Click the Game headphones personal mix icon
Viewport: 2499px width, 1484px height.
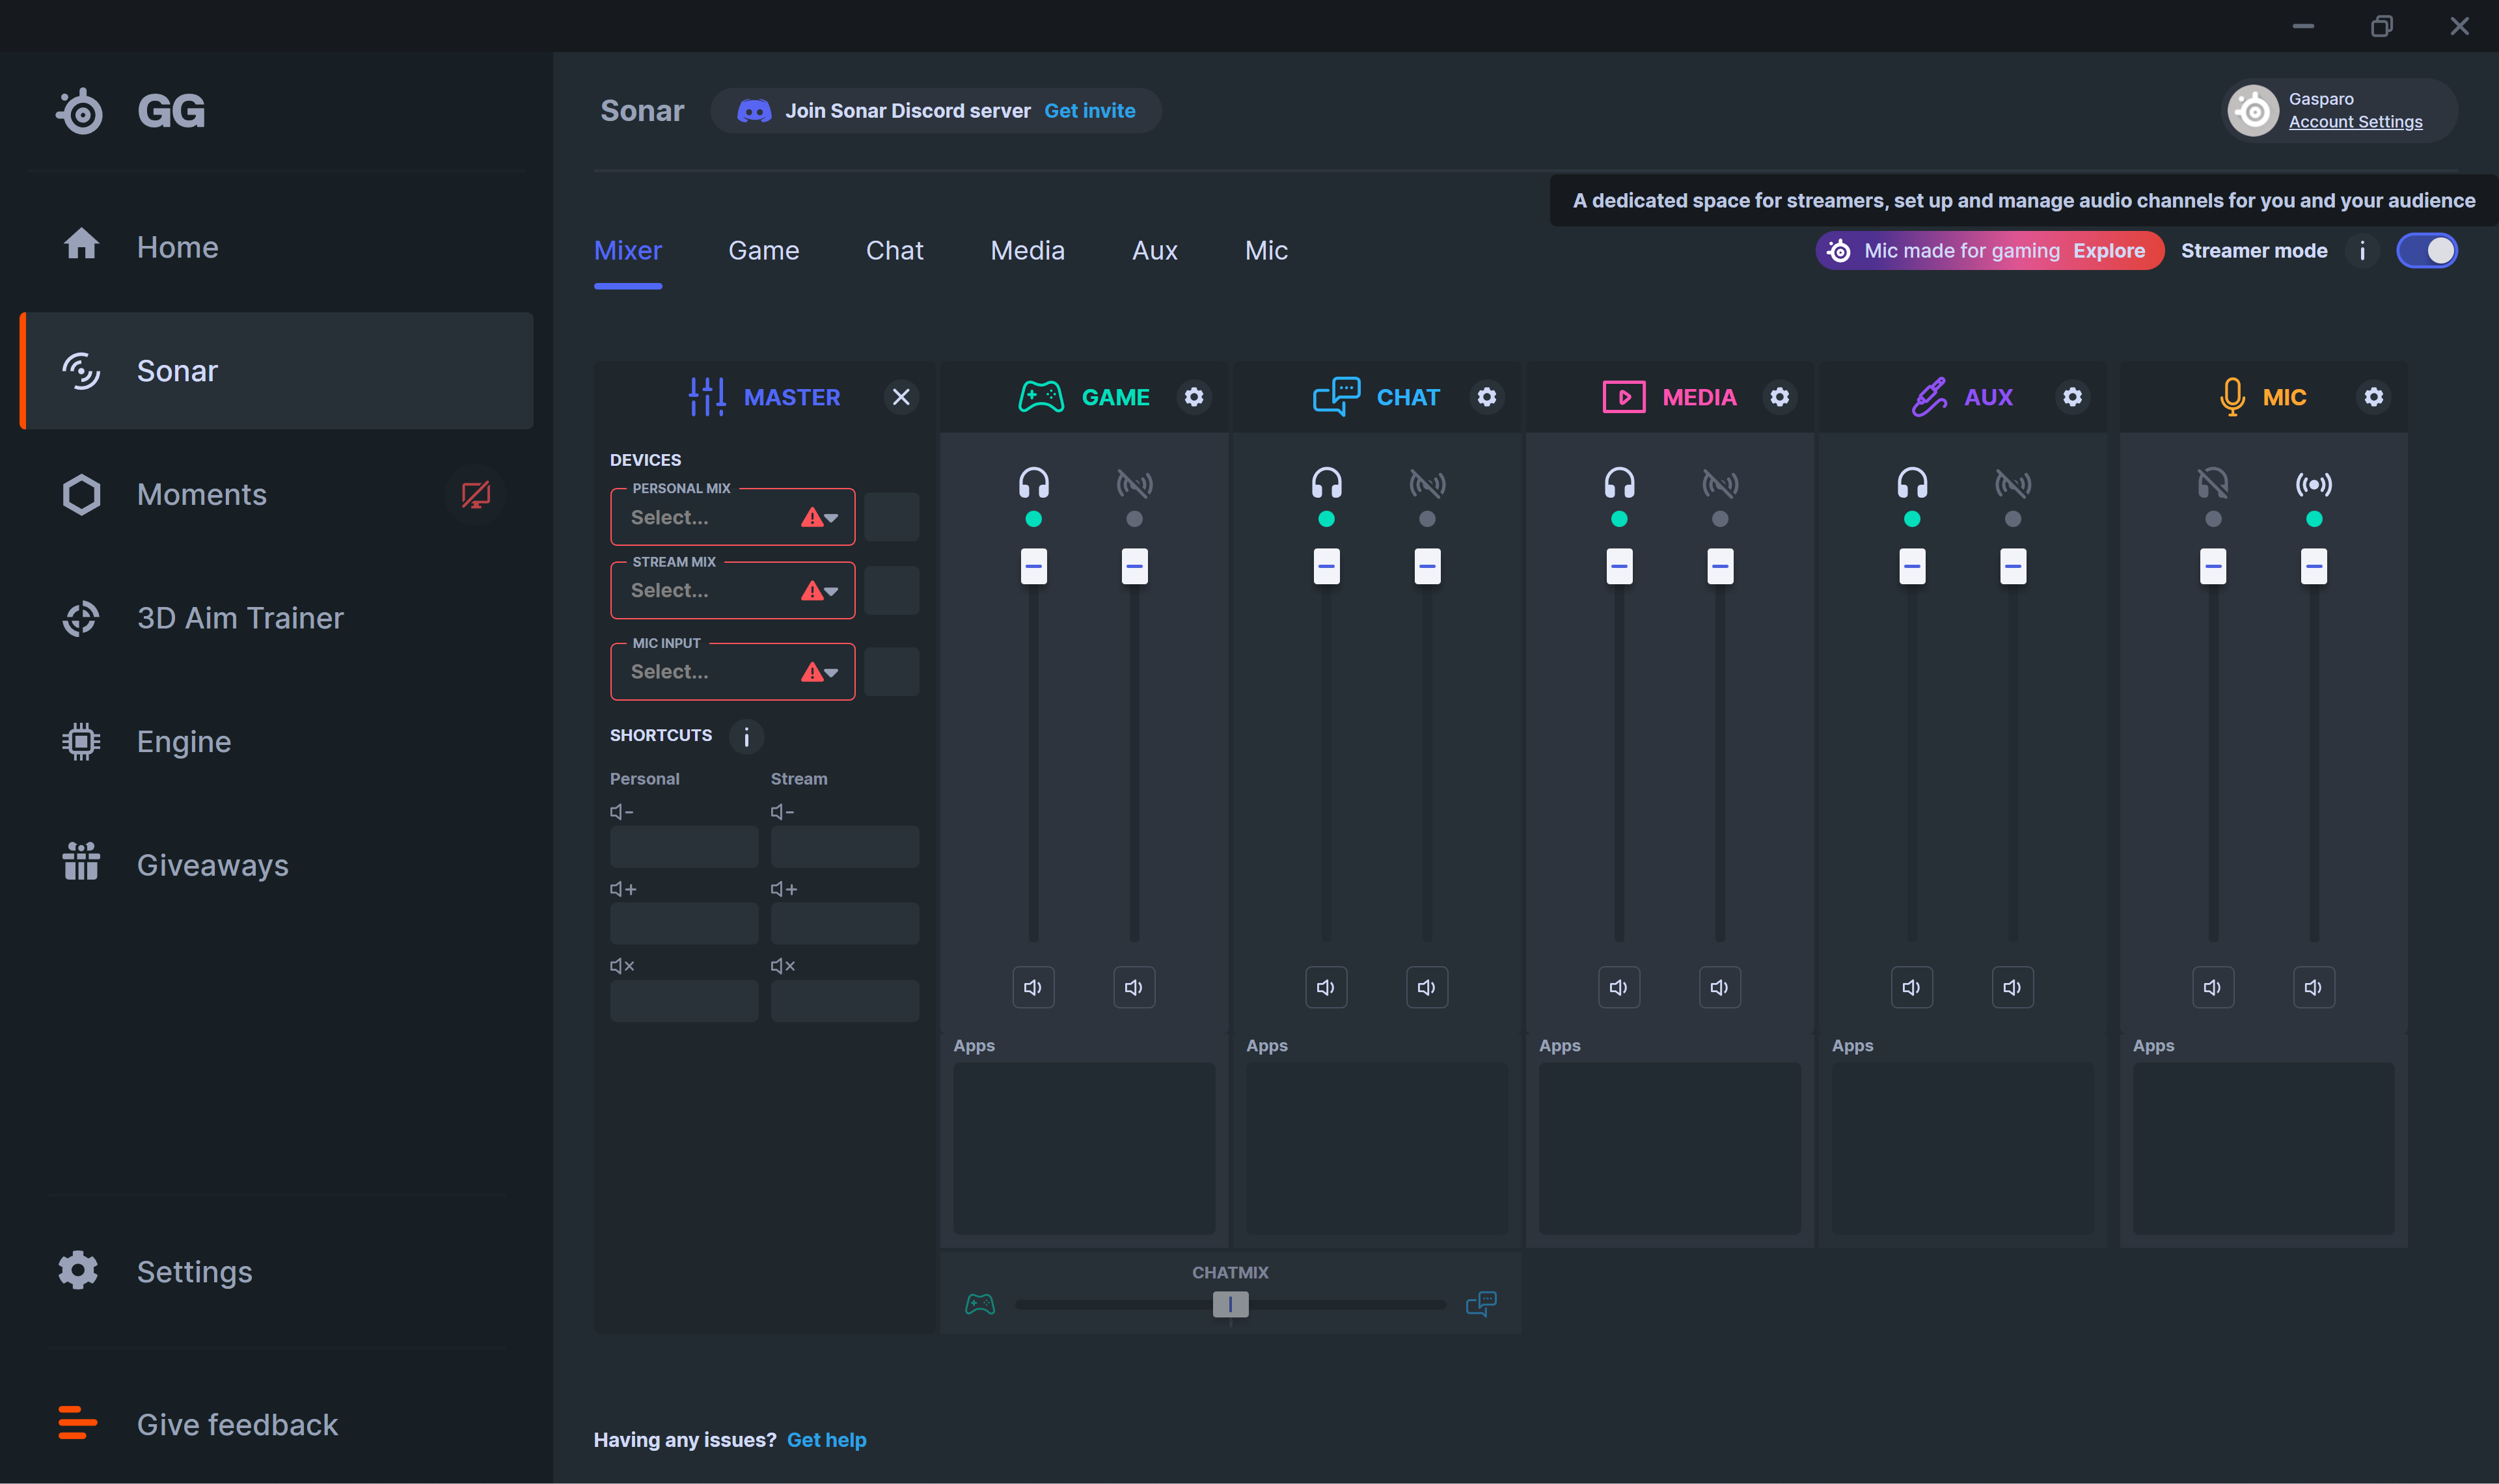click(x=1034, y=484)
